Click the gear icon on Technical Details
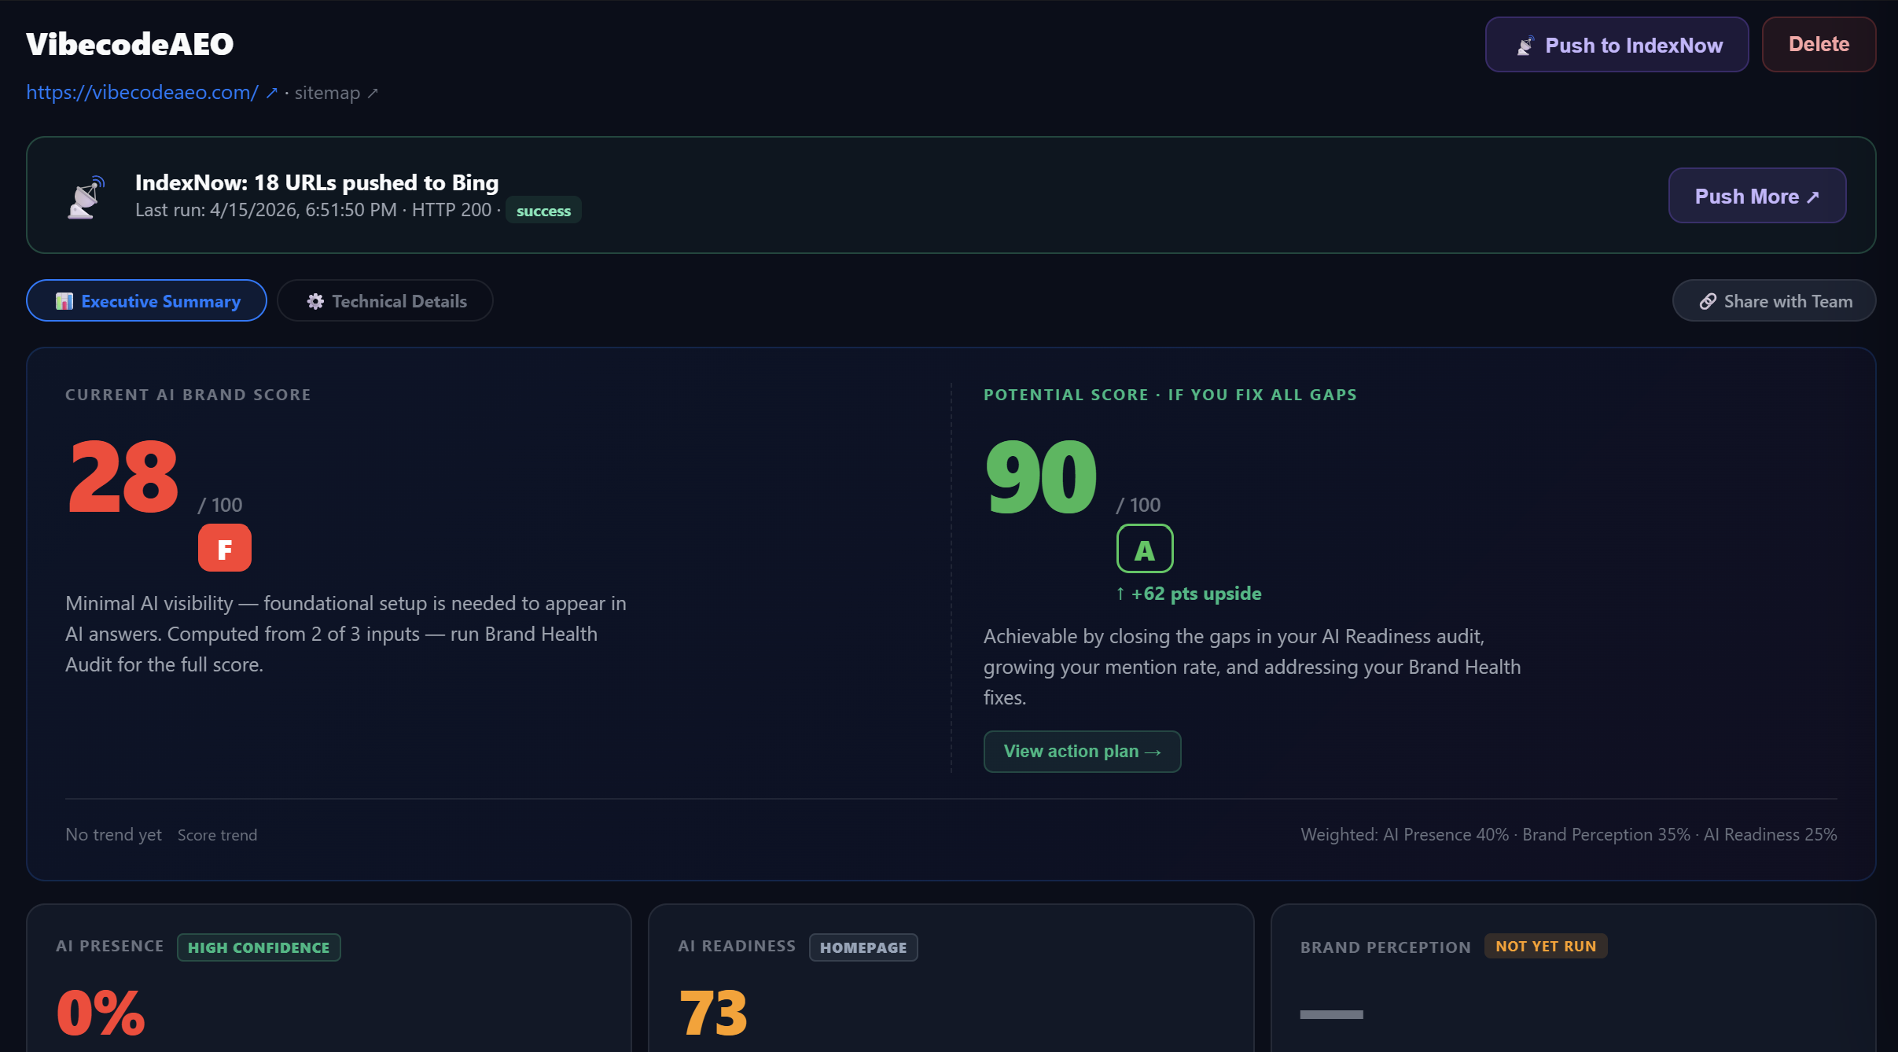This screenshot has height=1052, width=1898. pyautogui.click(x=315, y=301)
